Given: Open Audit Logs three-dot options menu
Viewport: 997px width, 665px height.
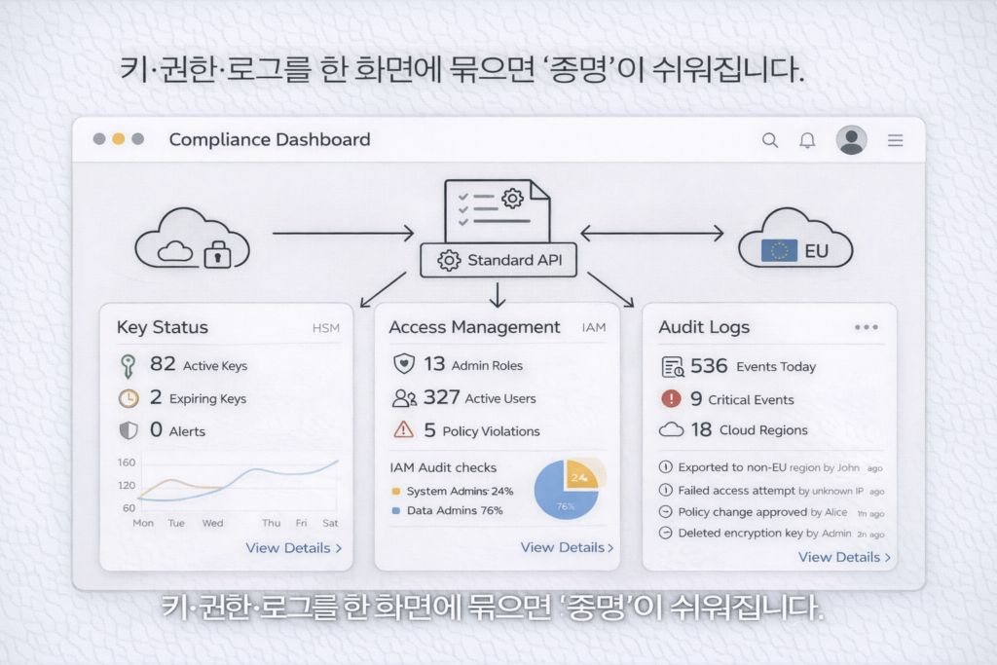Looking at the screenshot, I should (866, 327).
